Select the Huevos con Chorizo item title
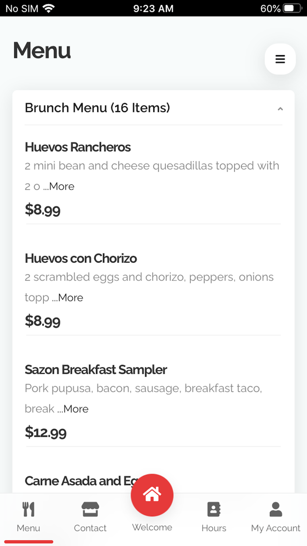This screenshot has height=546, width=307. (81, 259)
